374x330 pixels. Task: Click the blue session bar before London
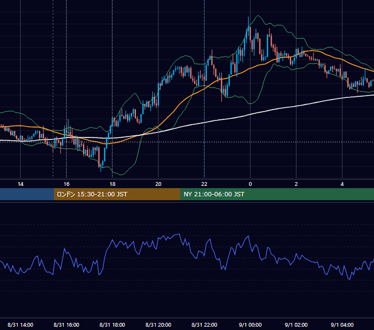click(27, 194)
